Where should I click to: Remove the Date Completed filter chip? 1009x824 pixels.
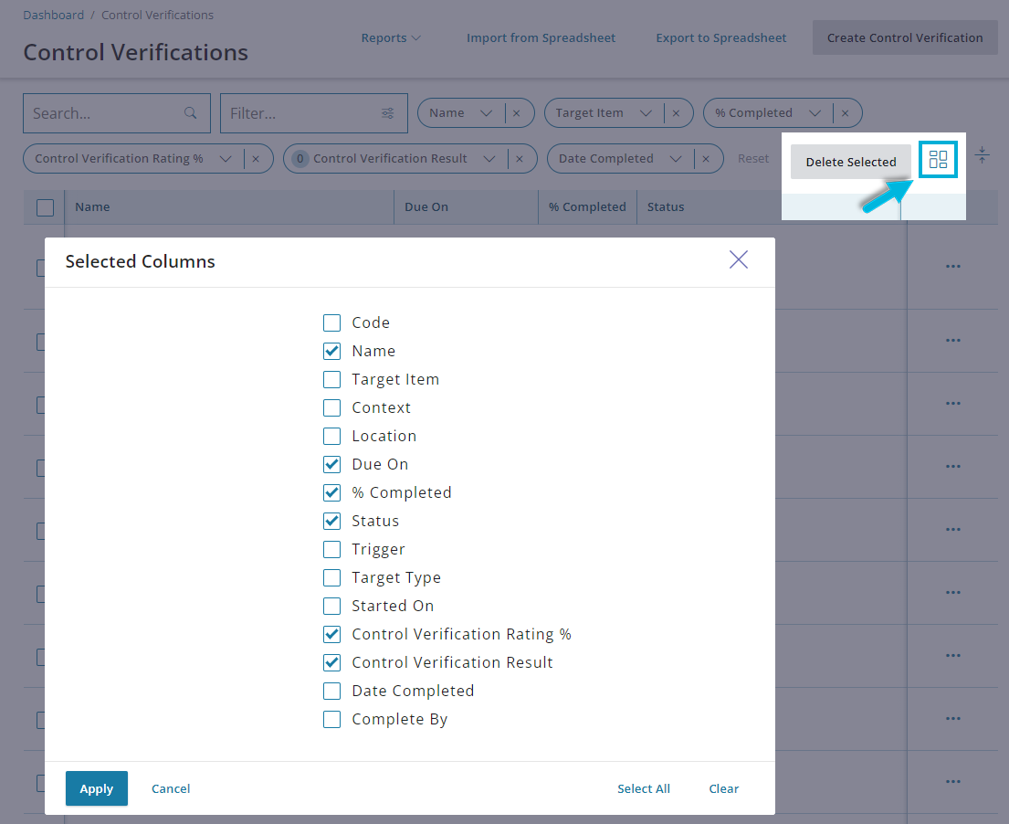706,159
